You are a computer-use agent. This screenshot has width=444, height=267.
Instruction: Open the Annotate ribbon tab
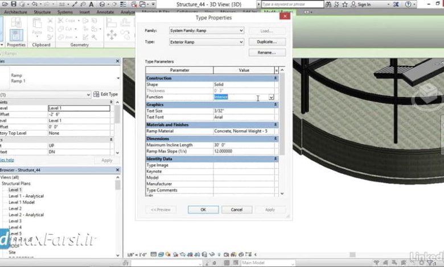coord(105,12)
